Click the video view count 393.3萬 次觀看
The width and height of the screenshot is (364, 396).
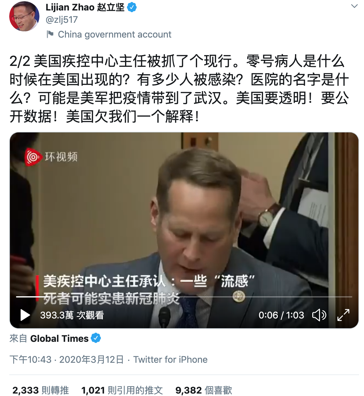pyautogui.click(x=72, y=315)
